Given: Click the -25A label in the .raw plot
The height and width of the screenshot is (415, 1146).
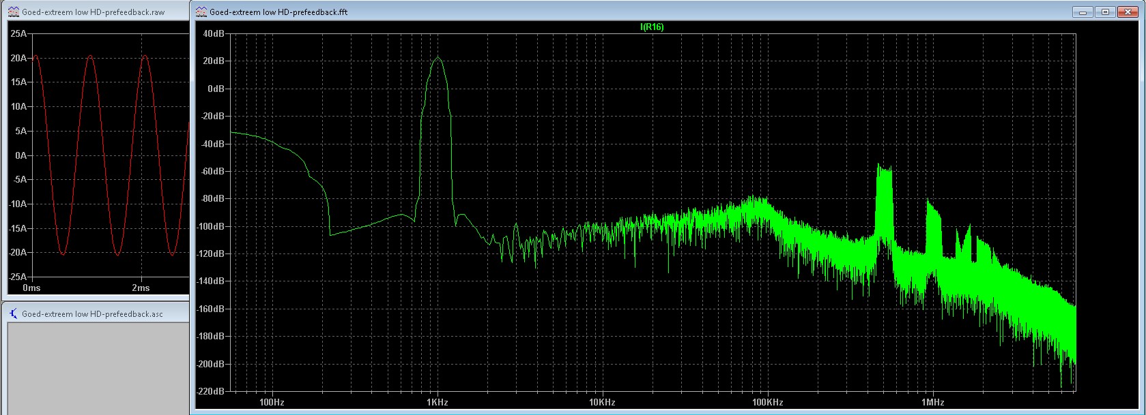Looking at the screenshot, I should pyautogui.click(x=18, y=277).
